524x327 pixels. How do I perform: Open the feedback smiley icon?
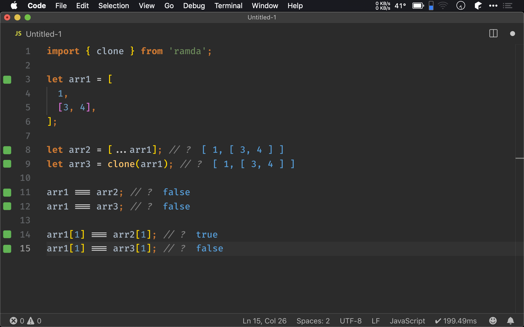[493, 321]
